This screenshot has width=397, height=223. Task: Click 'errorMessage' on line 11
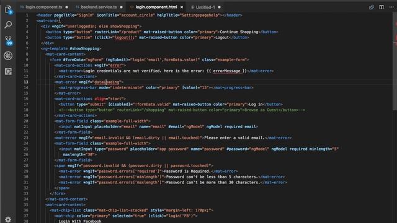pyautogui.click(x=226, y=71)
